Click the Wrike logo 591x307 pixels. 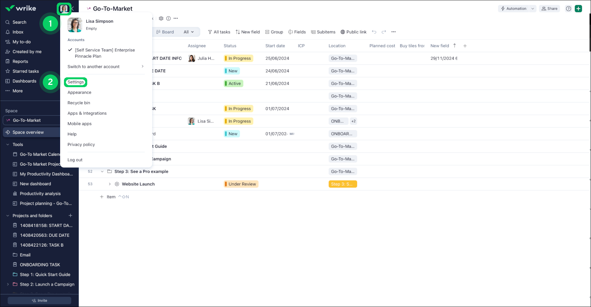pyautogui.click(x=21, y=8)
